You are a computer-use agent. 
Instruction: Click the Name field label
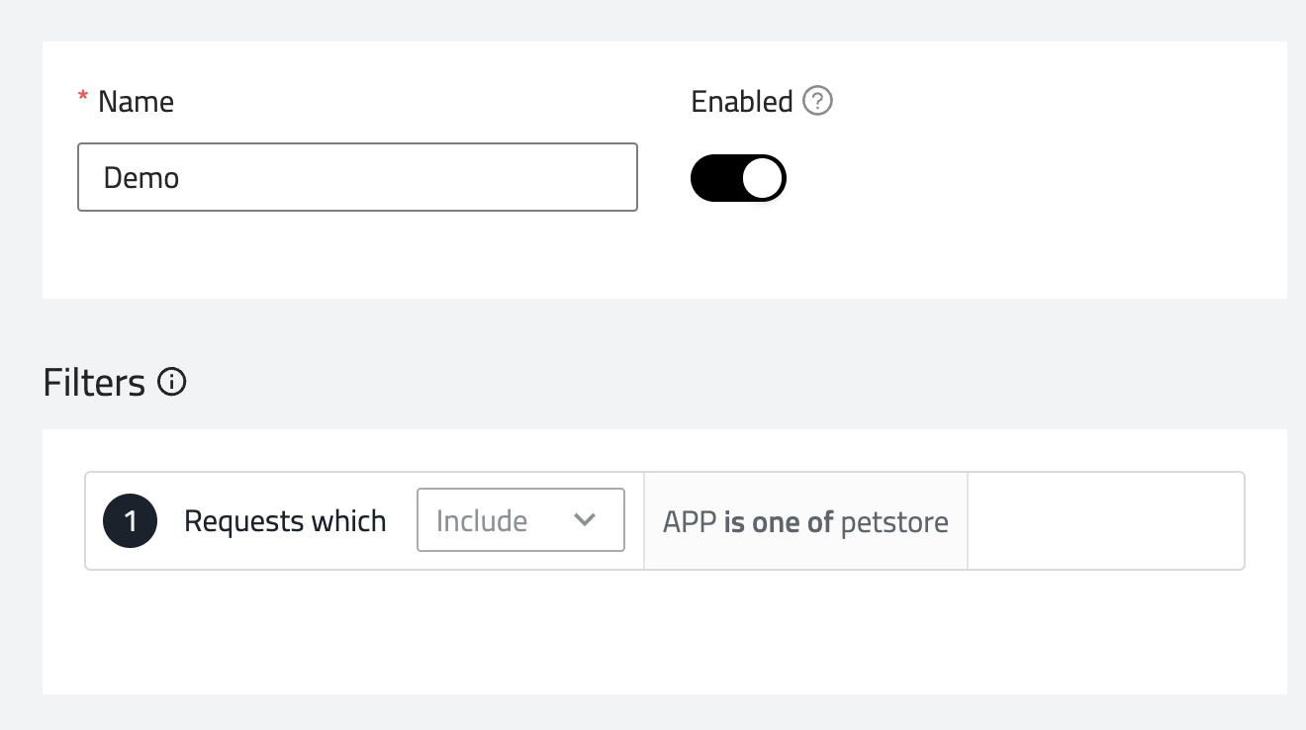(x=136, y=102)
